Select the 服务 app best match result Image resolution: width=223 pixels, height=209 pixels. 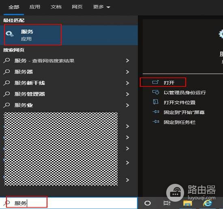click(69, 35)
